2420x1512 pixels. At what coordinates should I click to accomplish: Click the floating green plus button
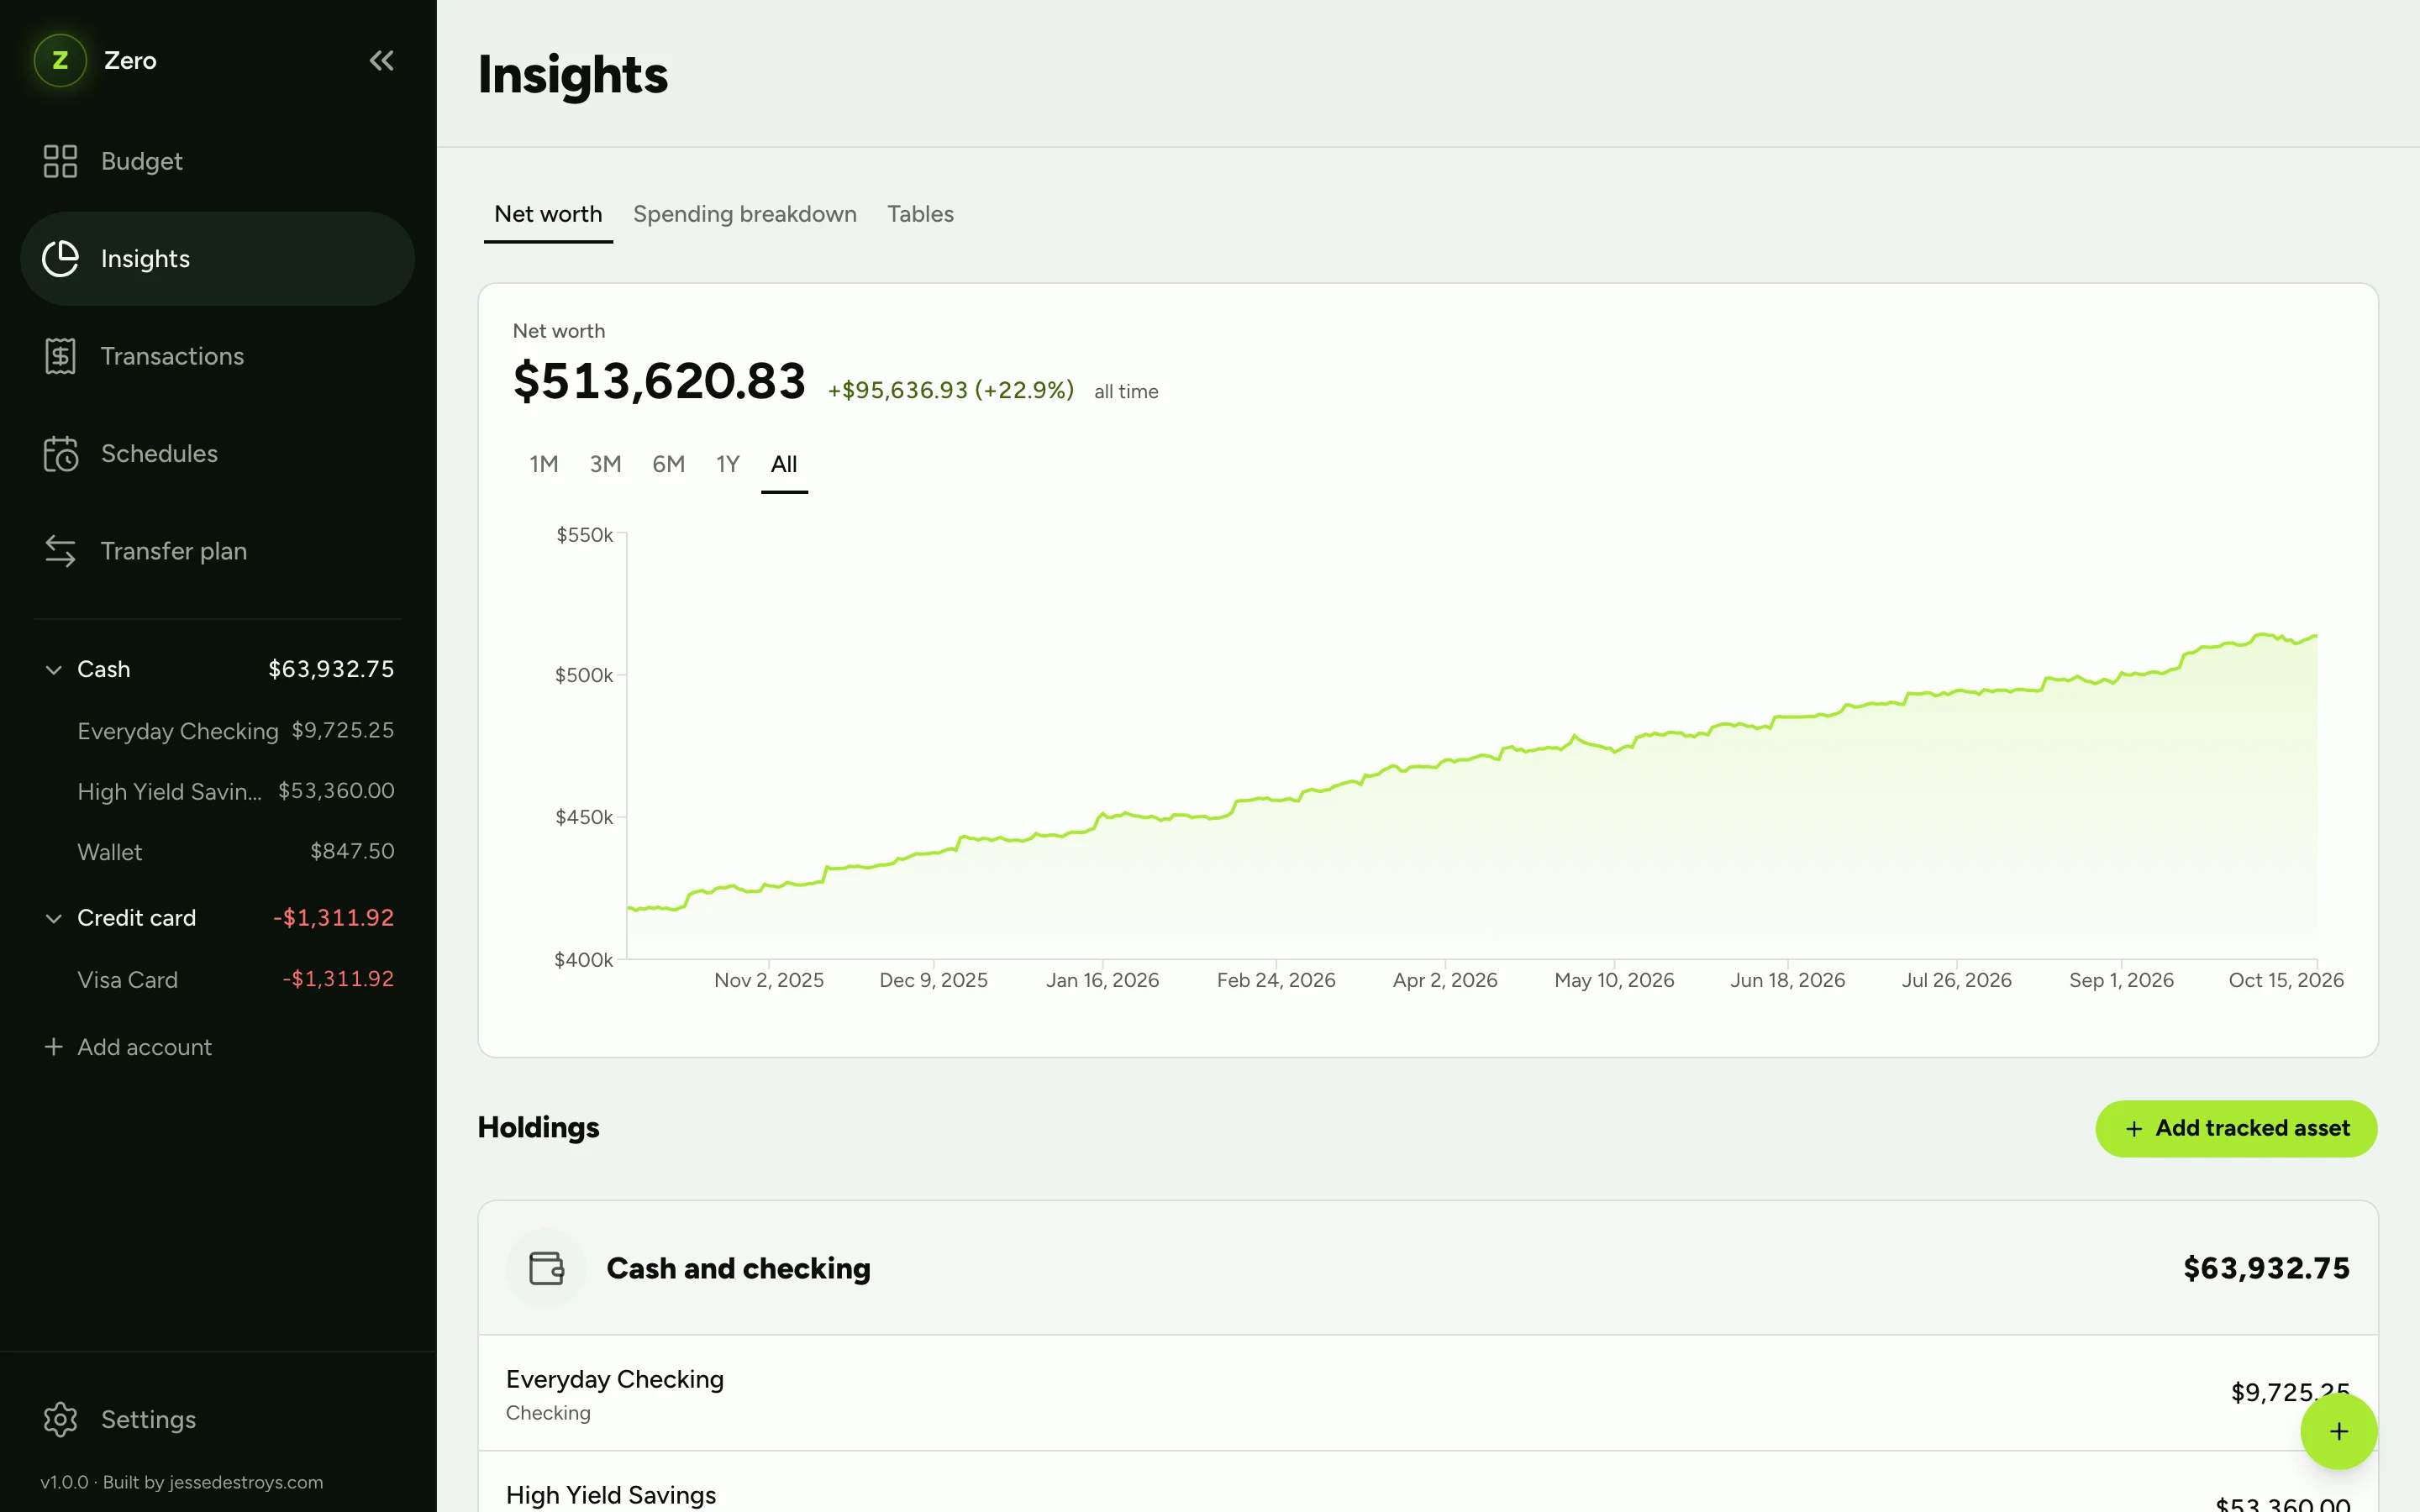2338,1431
